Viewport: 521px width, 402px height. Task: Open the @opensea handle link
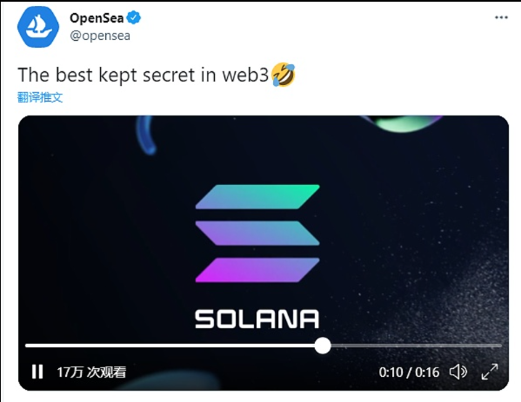click(x=100, y=36)
